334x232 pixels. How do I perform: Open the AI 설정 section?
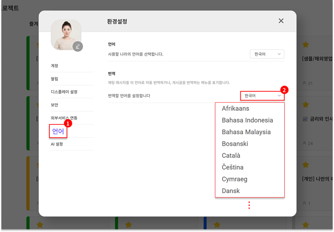pyautogui.click(x=57, y=144)
